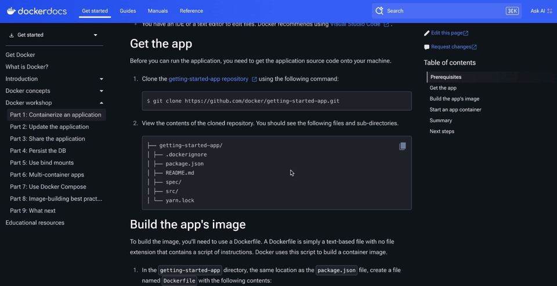The image size is (557, 286).
Task: Open Part 8: Image-building best practices
Action: 56,199
